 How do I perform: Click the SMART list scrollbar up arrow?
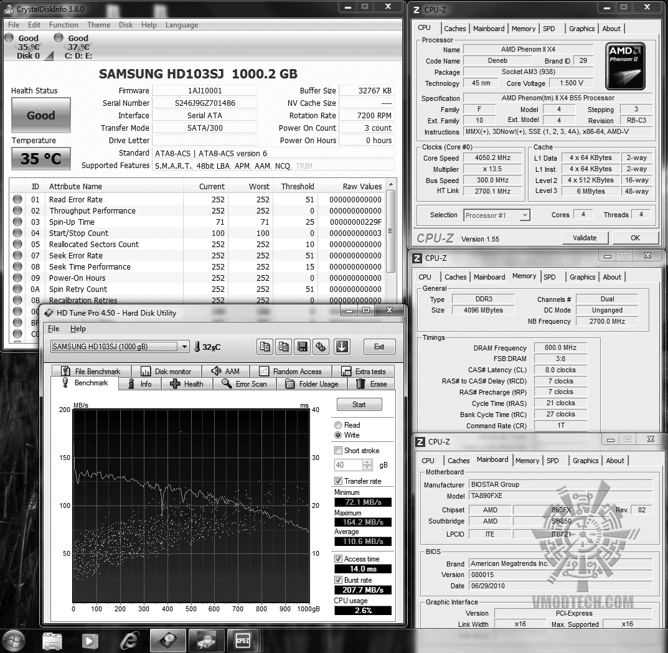(x=391, y=185)
